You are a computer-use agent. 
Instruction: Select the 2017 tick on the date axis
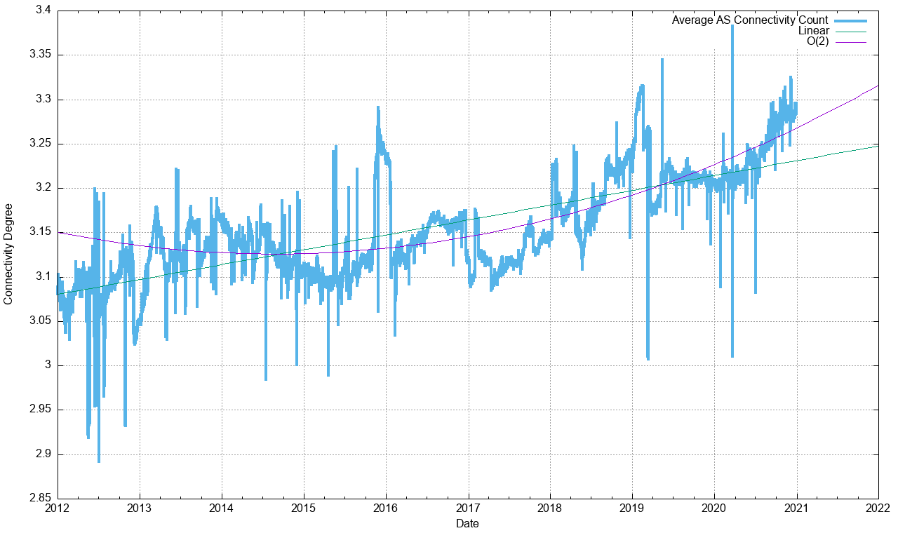tap(468, 508)
